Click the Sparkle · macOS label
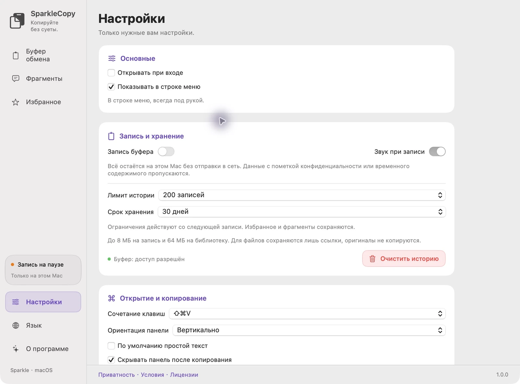This screenshot has height=384, width=520. (32, 370)
